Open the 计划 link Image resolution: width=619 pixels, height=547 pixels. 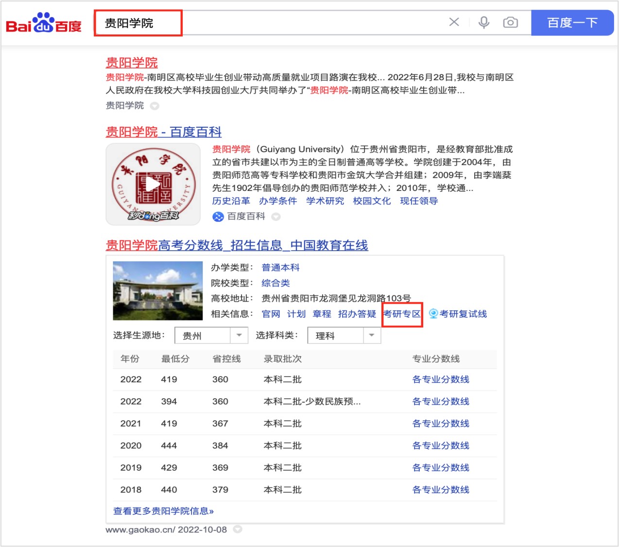[296, 314]
